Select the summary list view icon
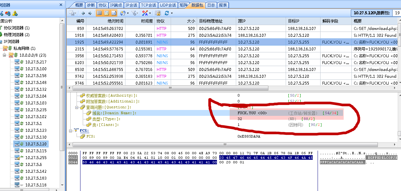The height and width of the screenshot is (191, 401). click(x=100, y=13)
